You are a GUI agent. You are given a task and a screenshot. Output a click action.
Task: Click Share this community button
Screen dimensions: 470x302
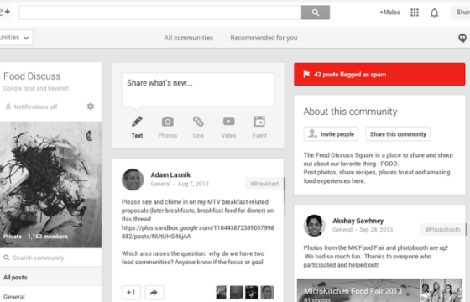(398, 134)
